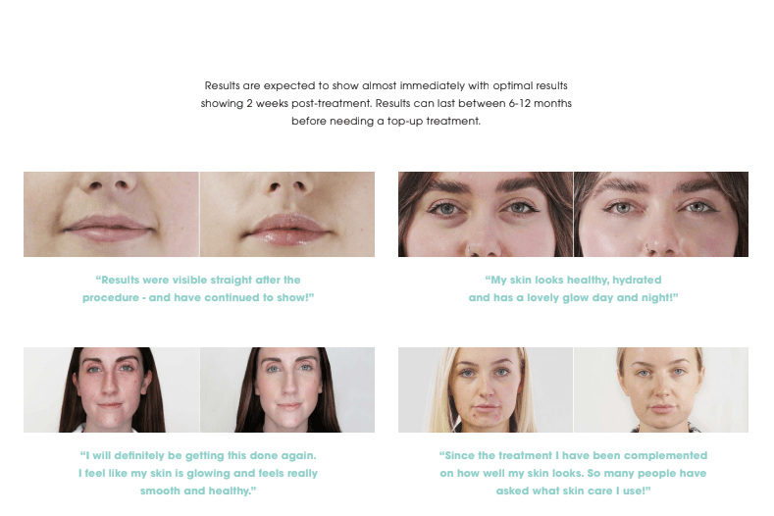Viewport: 774px width, 516px height.
Task: Click the "I will definitely be getting this done again" quote
Action: (x=198, y=473)
